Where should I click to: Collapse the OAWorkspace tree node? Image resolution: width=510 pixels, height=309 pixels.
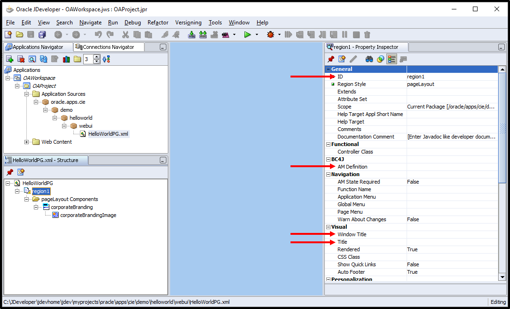pos(8,78)
